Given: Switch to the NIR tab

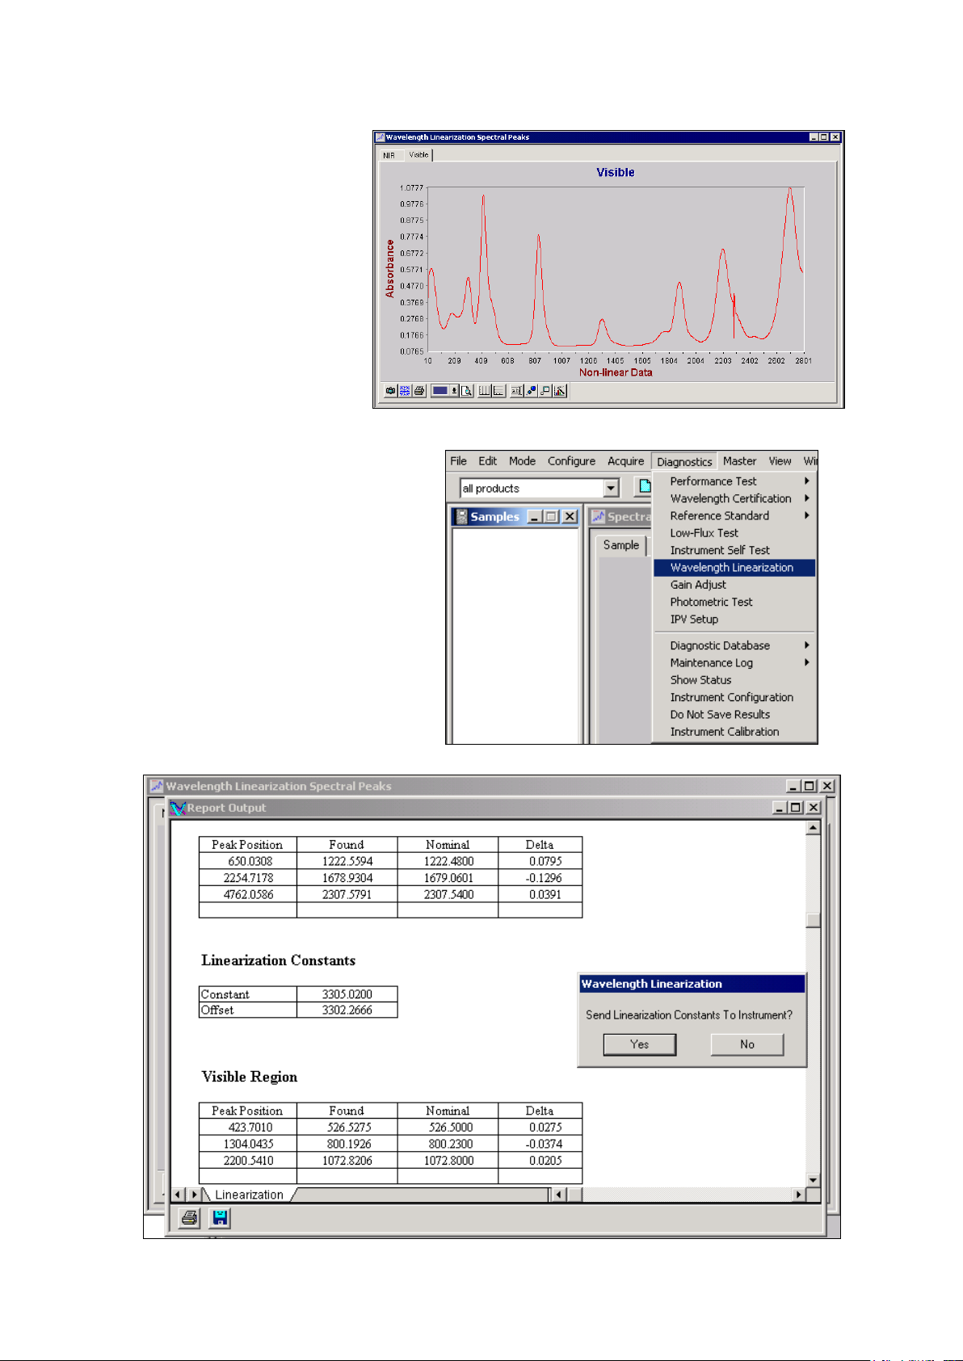Looking at the screenshot, I should click(389, 155).
